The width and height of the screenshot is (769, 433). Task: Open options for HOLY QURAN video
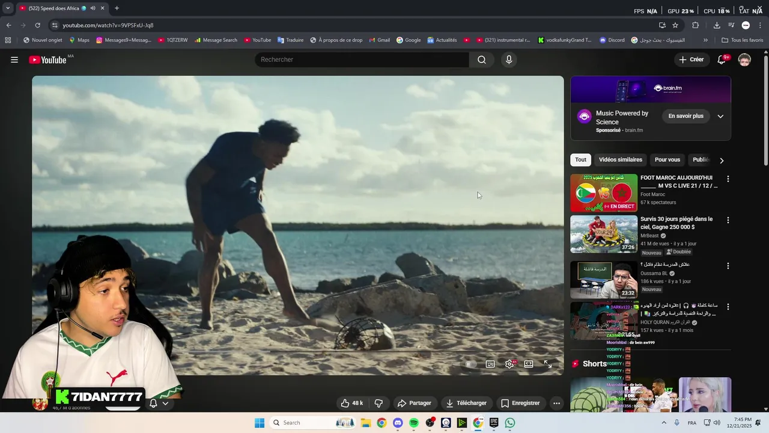click(x=728, y=307)
